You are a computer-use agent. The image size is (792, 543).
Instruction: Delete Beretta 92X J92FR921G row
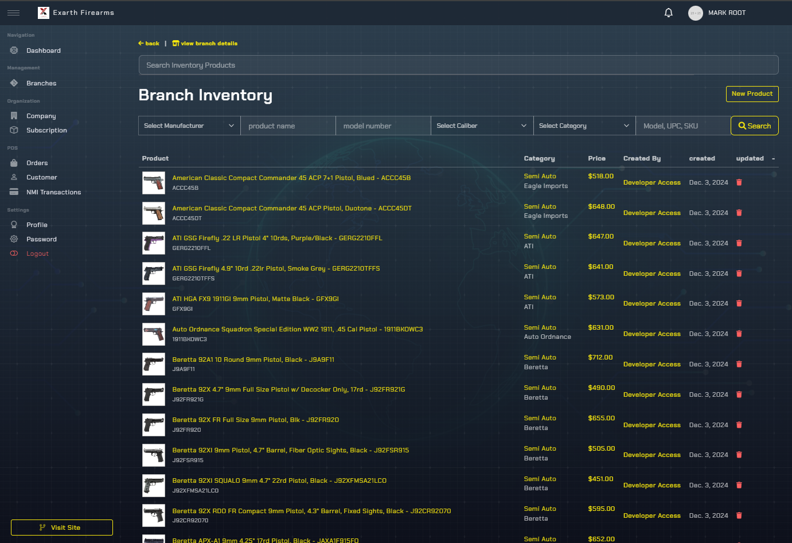point(739,394)
